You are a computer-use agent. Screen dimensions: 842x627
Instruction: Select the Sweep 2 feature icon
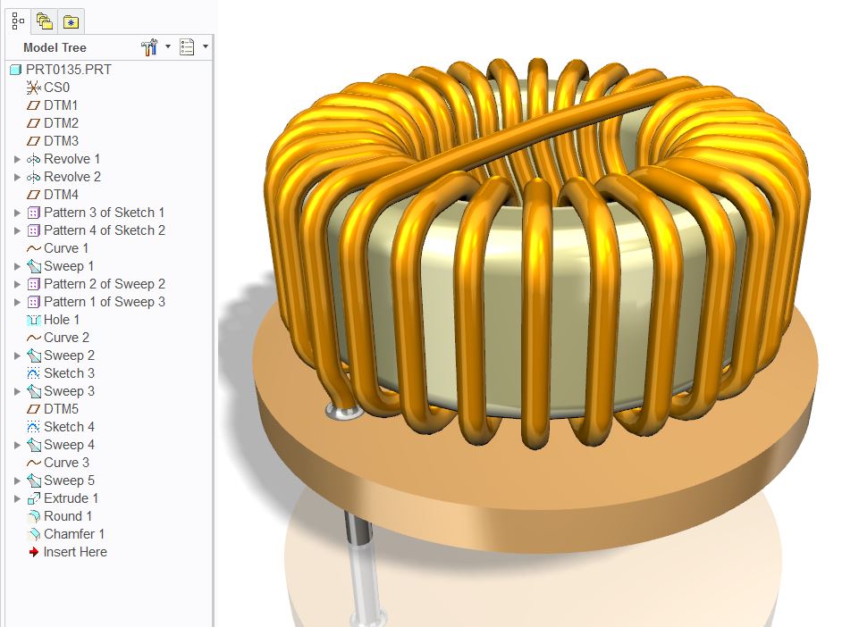[x=33, y=355]
